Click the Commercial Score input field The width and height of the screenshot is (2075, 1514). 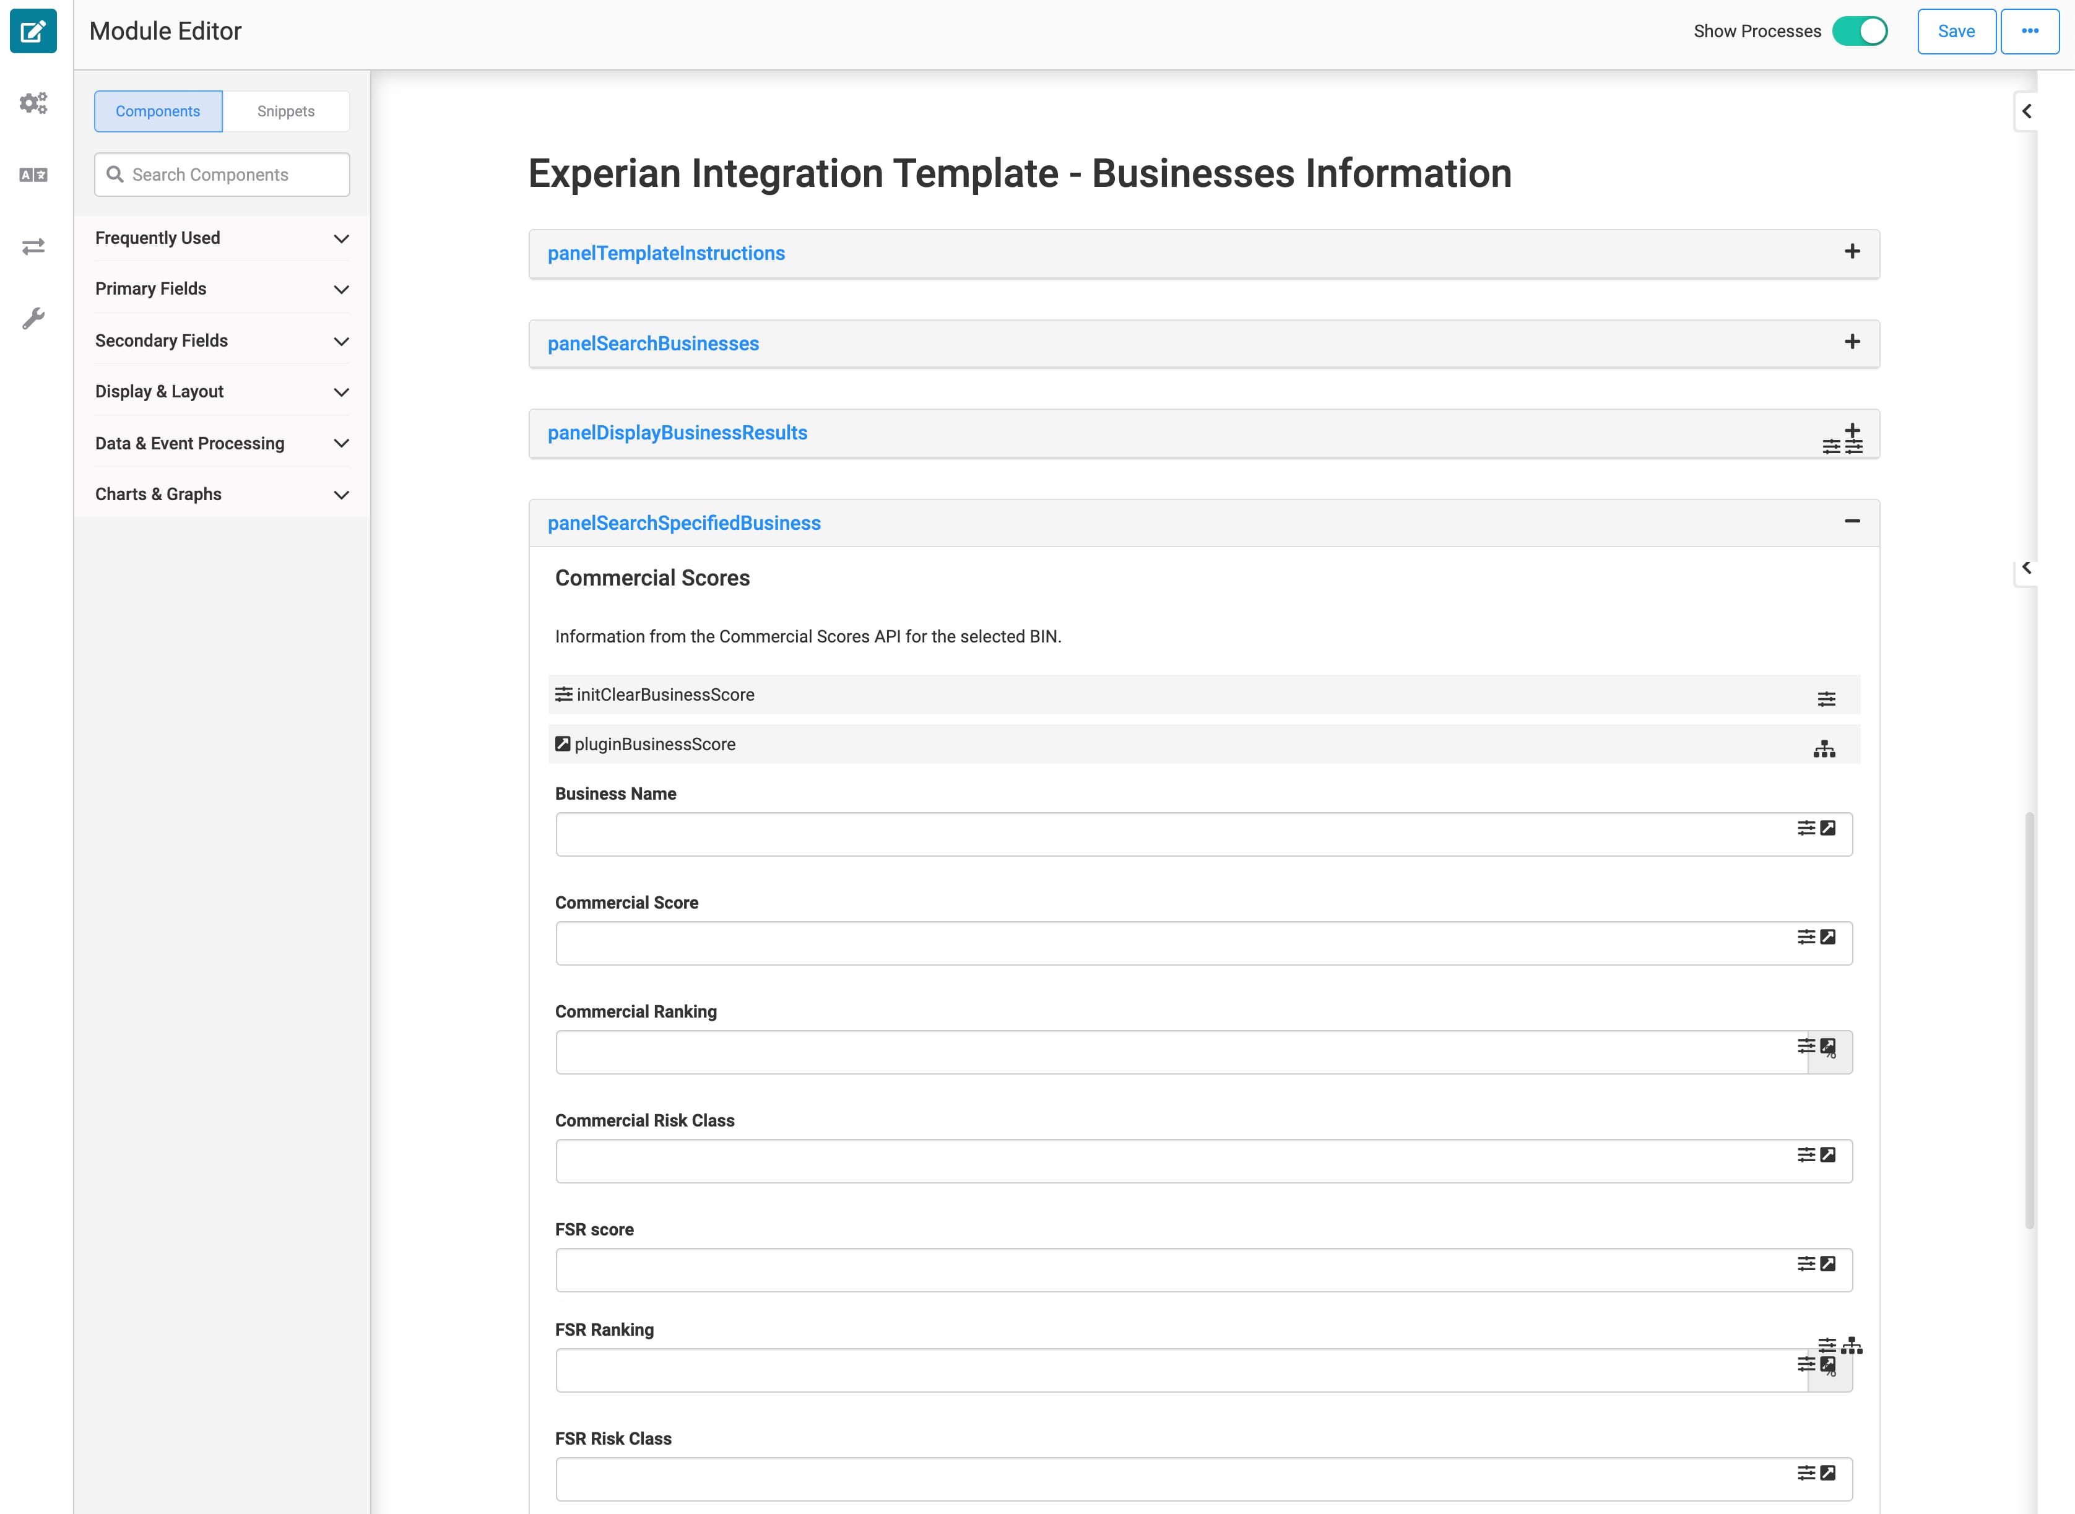1203,943
